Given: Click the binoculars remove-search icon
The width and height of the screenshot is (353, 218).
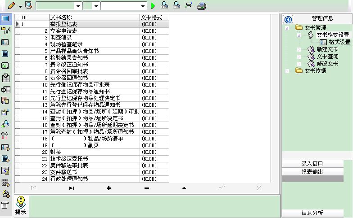Looking at the screenshot, I should click(x=176, y=5).
